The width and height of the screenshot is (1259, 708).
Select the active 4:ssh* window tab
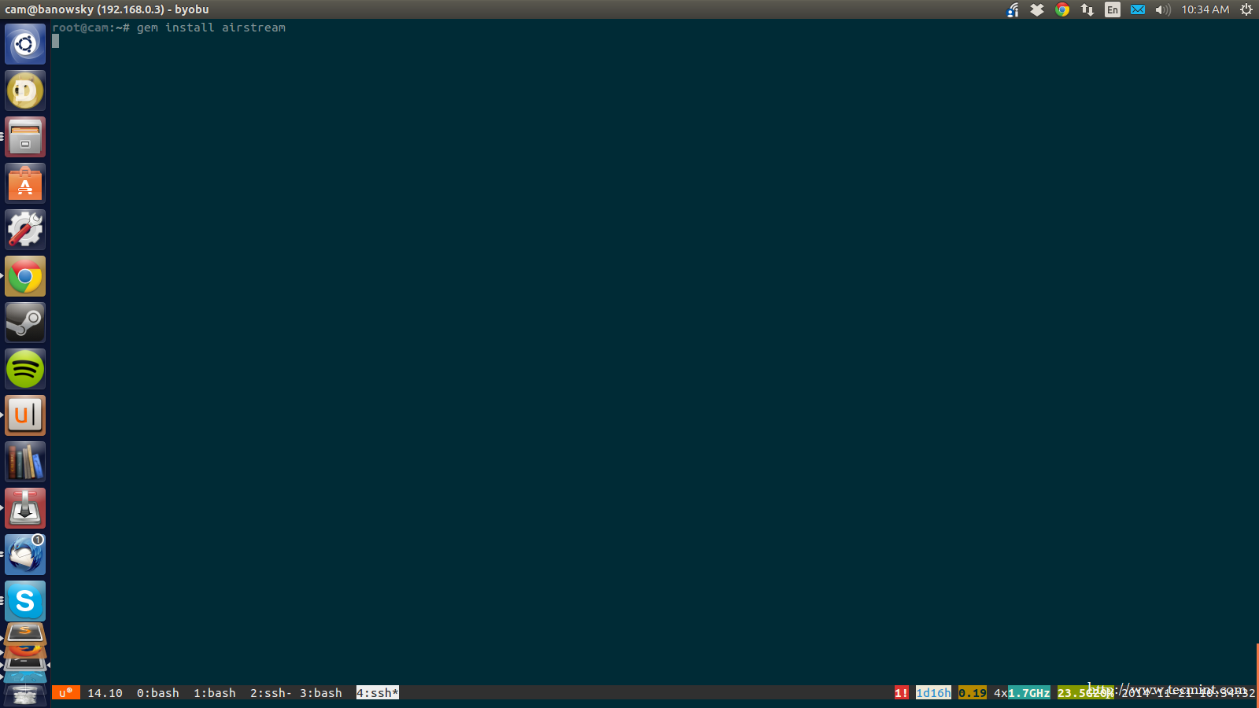[377, 693]
